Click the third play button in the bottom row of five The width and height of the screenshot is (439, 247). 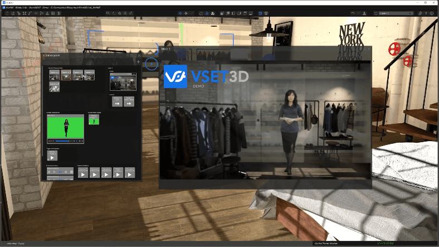(106, 172)
